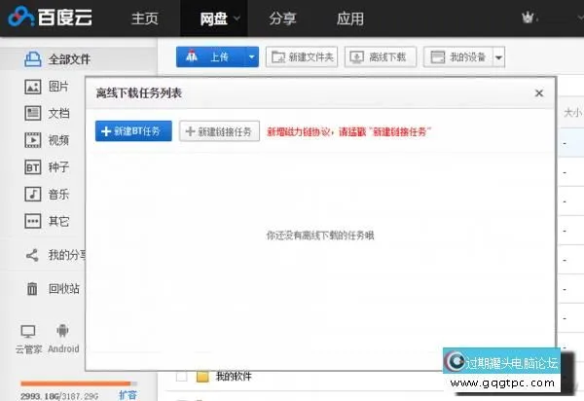The image size is (584, 401).
Task: Click the 新建BT任务 button
Action: [x=133, y=131]
